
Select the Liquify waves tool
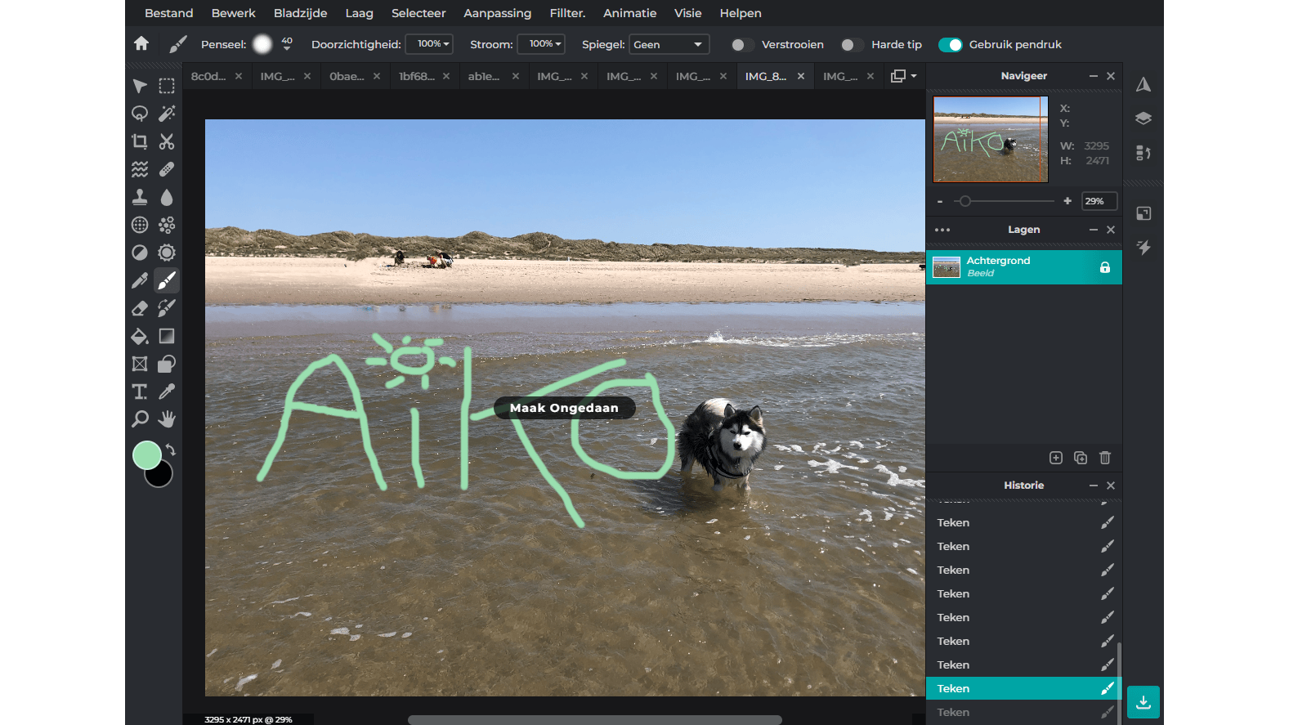coord(140,169)
